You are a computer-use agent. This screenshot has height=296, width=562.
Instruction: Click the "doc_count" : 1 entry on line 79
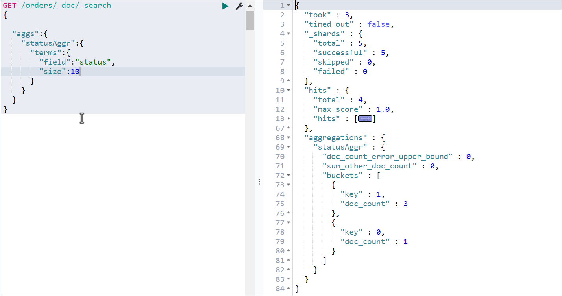(x=374, y=242)
